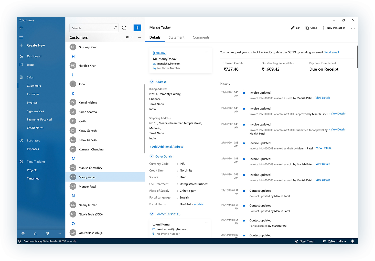Enable the customer portal status
The height and width of the screenshot is (261, 375).
[x=198, y=204]
